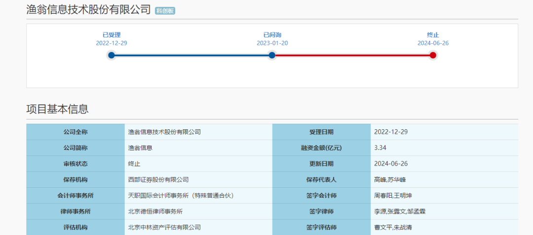Click the 律师事务所 header cell
The image size is (533, 235).
(x=76, y=211)
